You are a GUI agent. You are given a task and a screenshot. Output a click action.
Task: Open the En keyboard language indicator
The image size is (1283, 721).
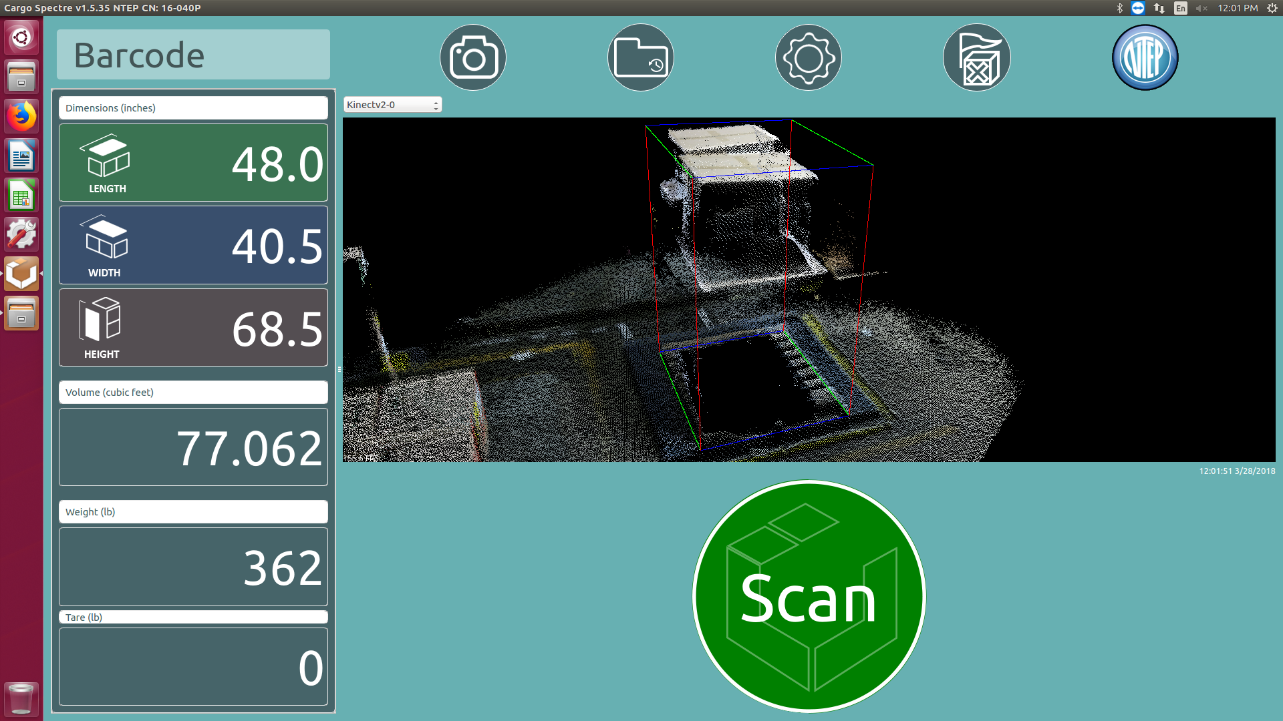coord(1181,8)
